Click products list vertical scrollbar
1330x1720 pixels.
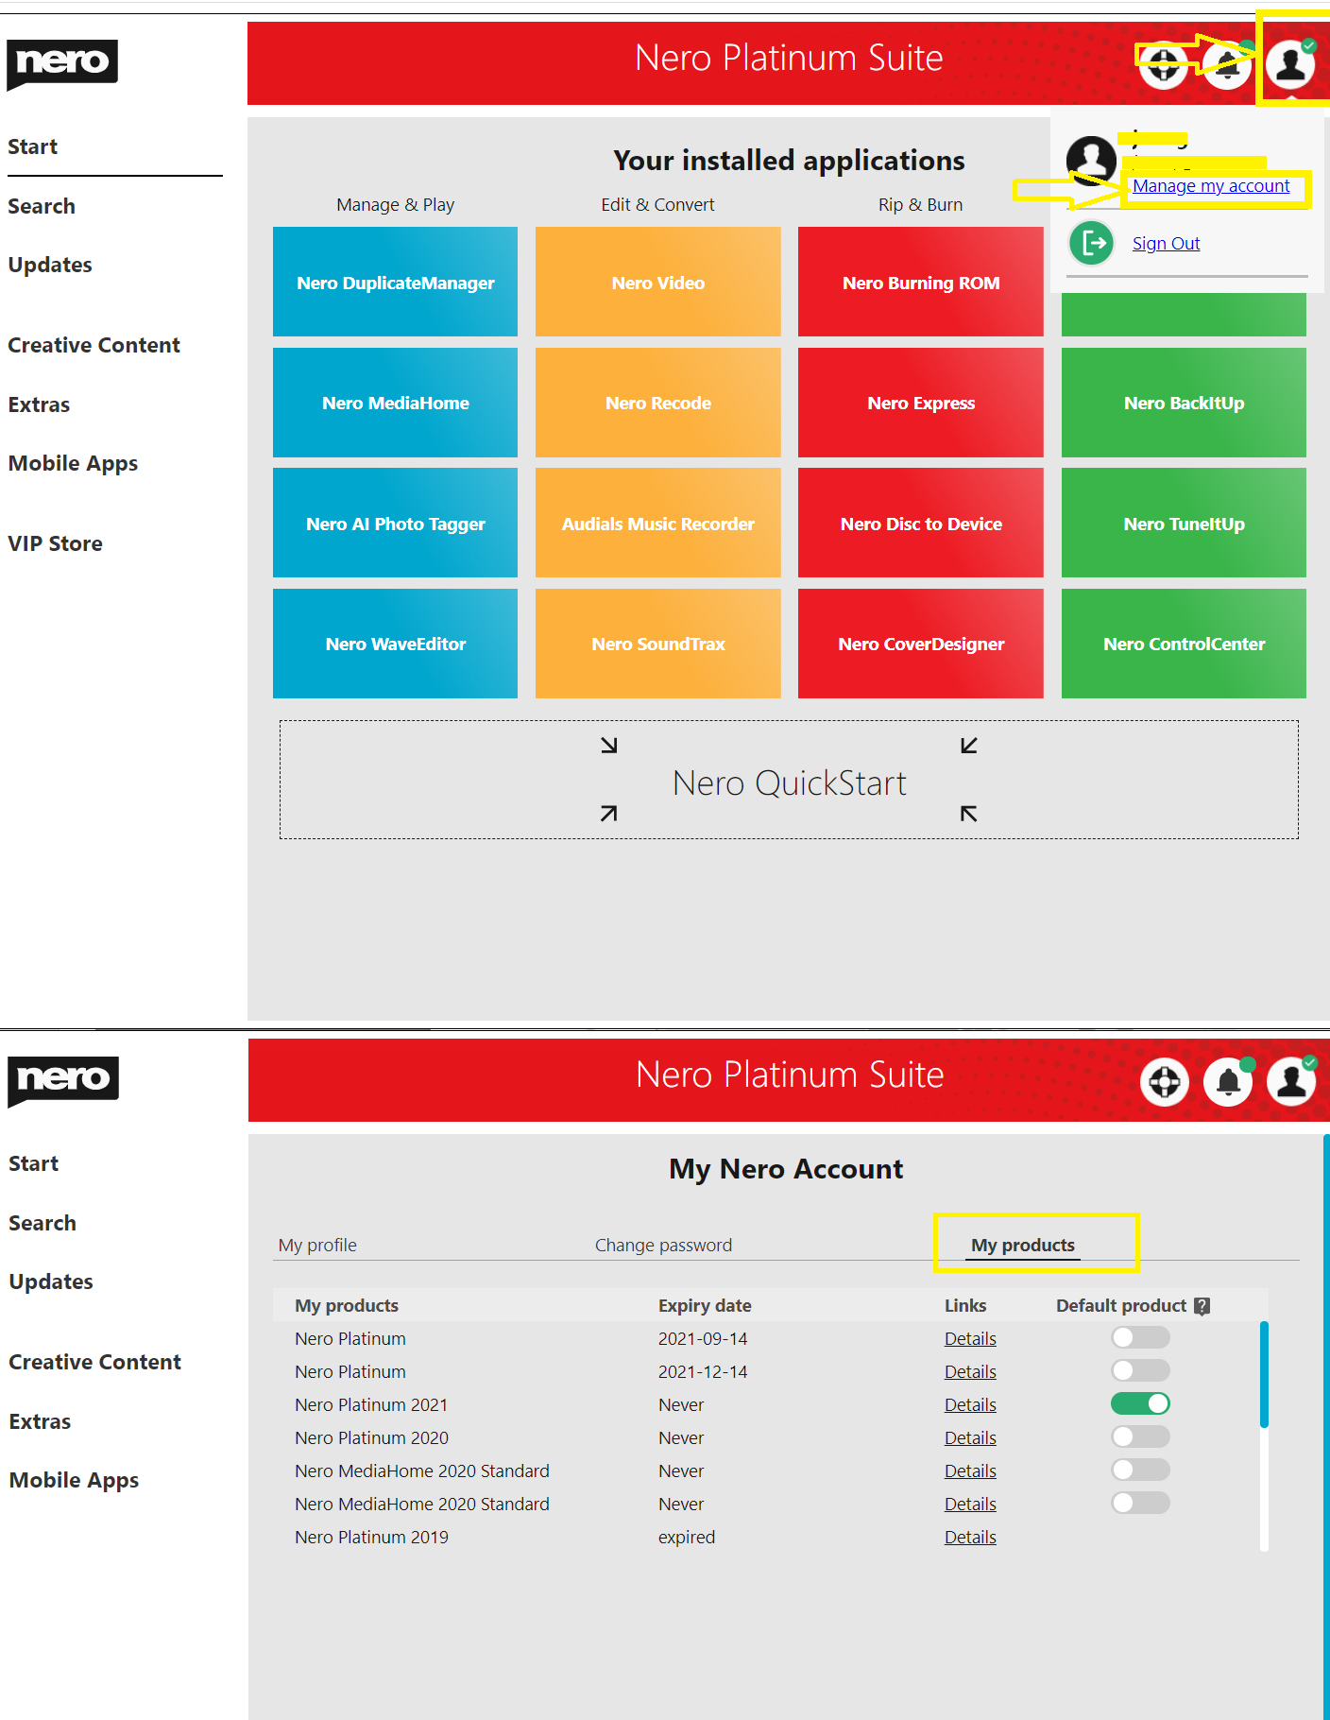[1264, 1374]
